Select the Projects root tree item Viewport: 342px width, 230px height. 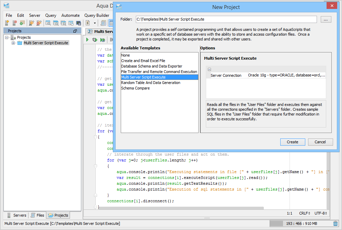[24, 37]
